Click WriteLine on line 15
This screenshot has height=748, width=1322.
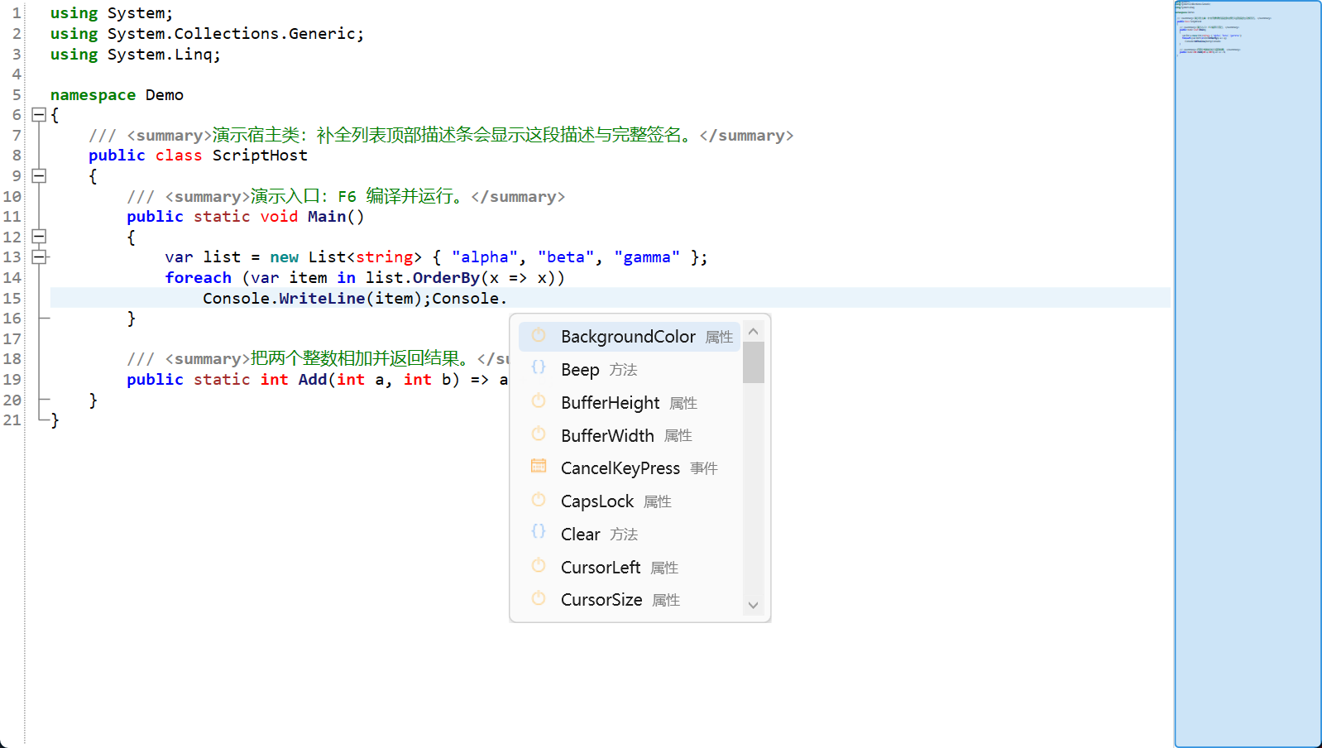[322, 299]
